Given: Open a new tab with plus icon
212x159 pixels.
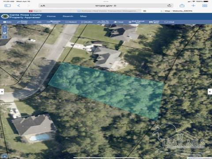Looking at the screenshot, I should click(x=193, y=6).
